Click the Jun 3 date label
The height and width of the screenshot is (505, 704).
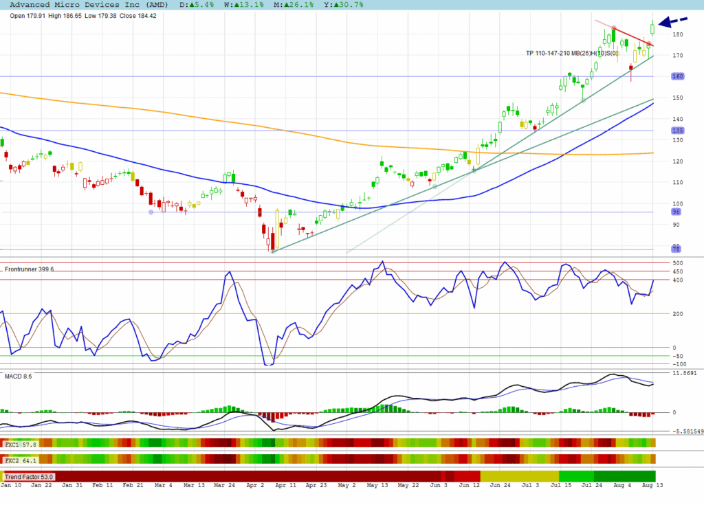(439, 485)
